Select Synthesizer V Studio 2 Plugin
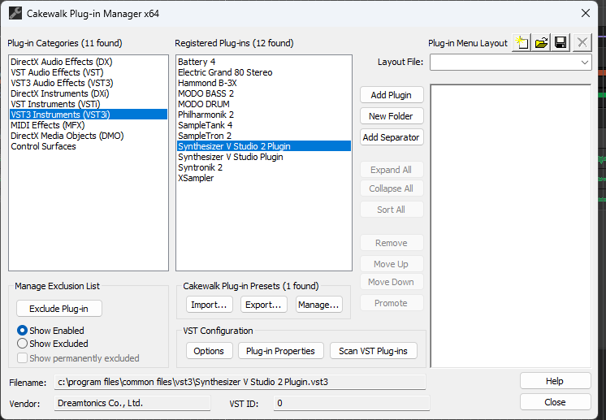 [264, 146]
